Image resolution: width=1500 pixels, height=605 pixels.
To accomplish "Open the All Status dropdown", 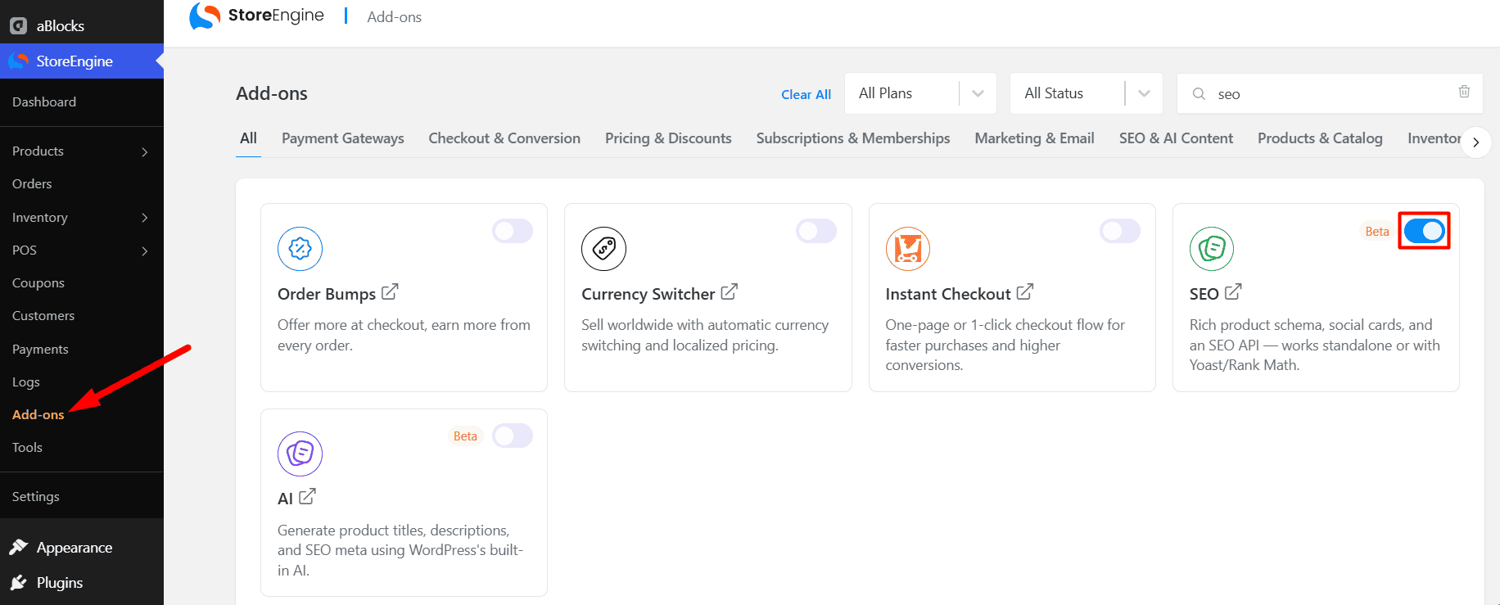I will (1087, 93).
